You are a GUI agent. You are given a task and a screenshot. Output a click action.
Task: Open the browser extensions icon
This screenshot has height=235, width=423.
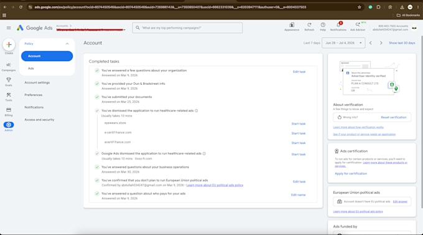pyautogui.click(x=378, y=7)
